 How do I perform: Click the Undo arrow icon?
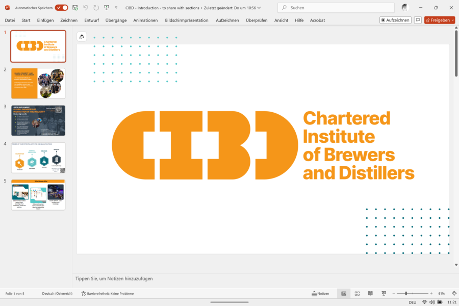86,8
